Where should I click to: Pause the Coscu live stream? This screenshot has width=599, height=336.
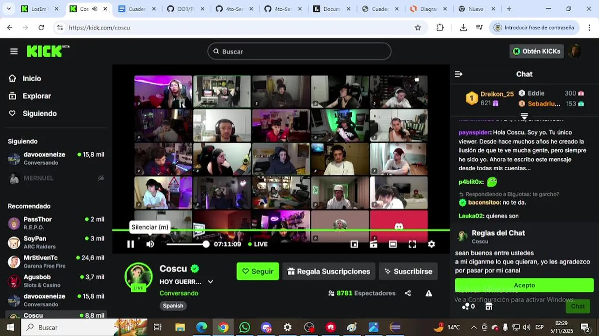[131, 244]
